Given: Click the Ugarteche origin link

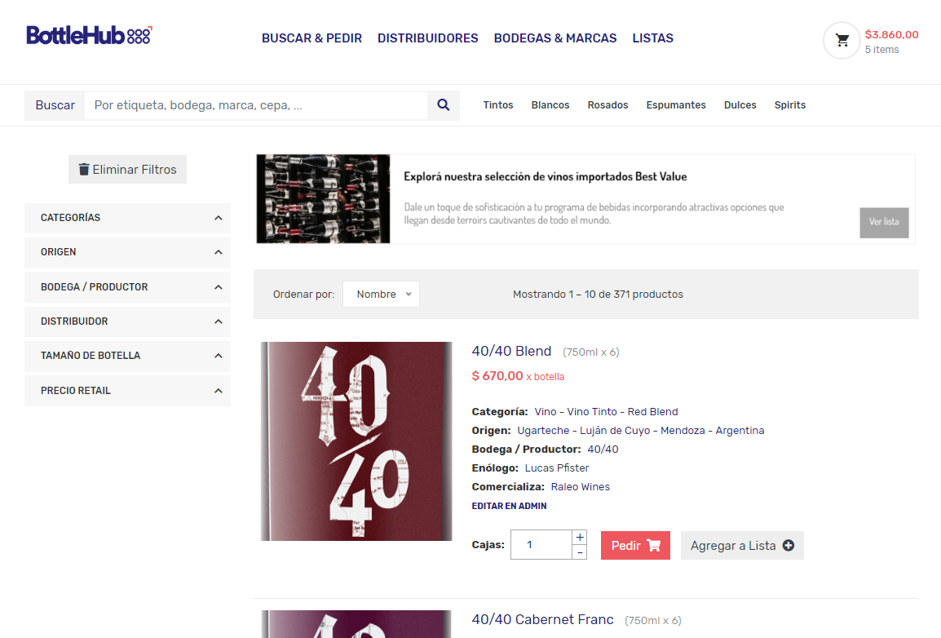Looking at the screenshot, I should pyautogui.click(x=543, y=430).
